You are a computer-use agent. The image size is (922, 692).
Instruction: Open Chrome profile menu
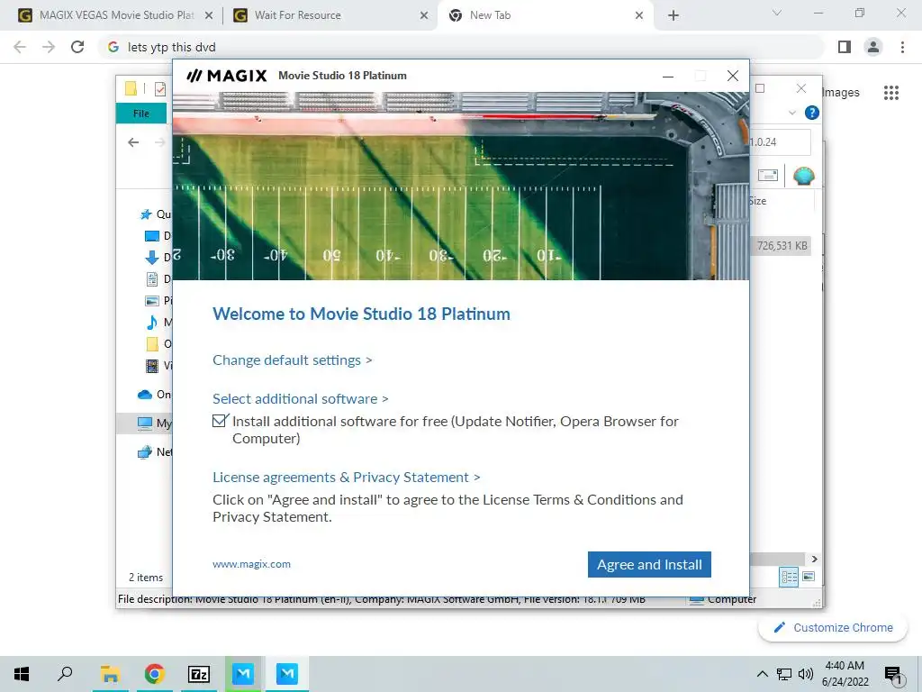(873, 47)
